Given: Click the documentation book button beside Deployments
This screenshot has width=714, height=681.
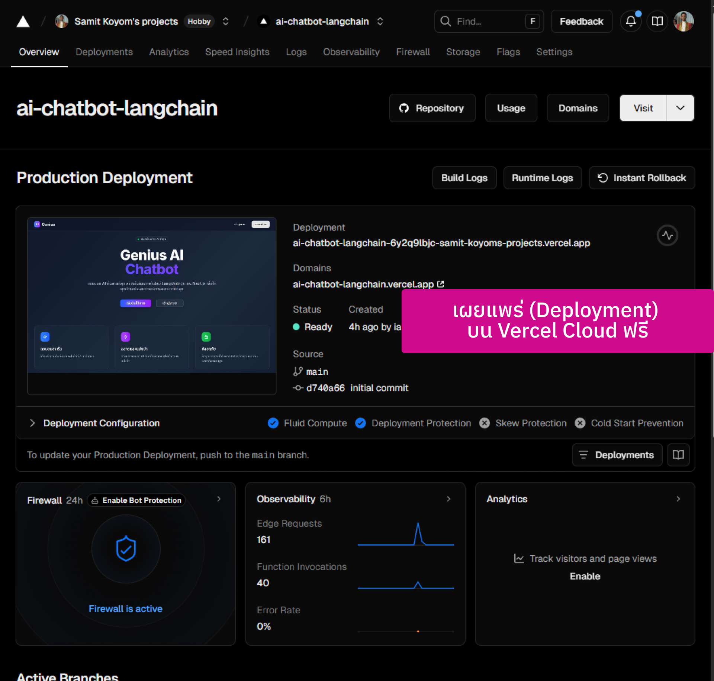Looking at the screenshot, I should coord(678,455).
